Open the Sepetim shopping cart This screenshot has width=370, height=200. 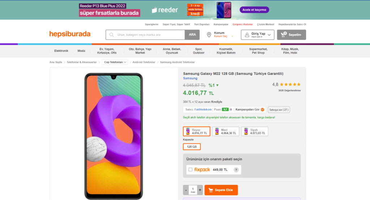point(291,35)
